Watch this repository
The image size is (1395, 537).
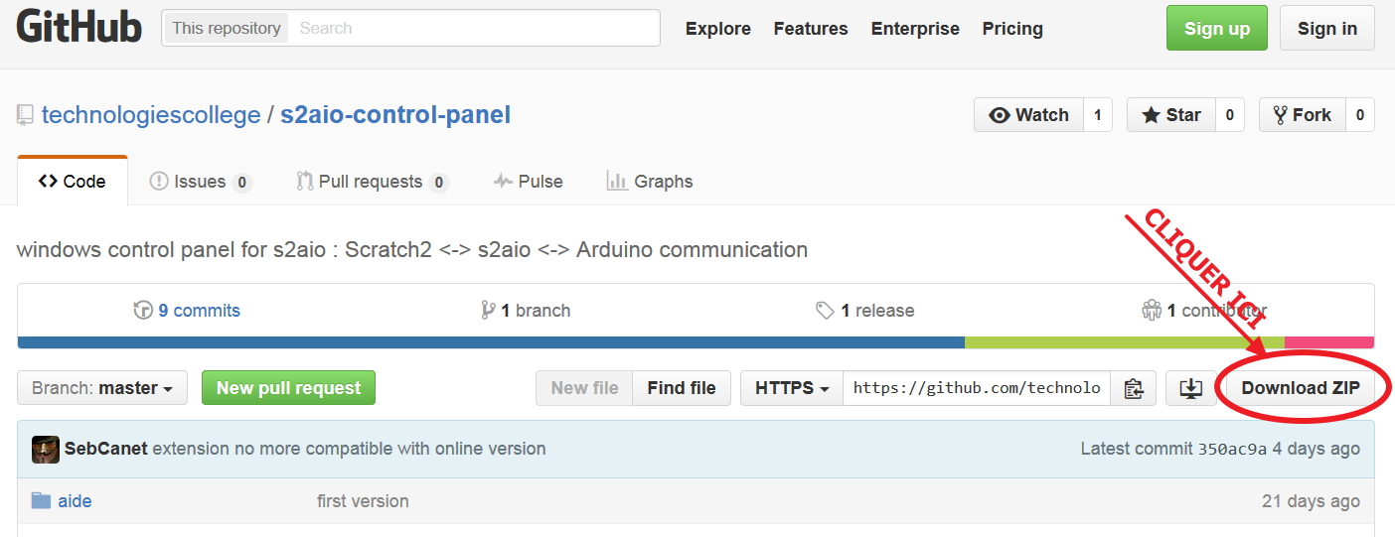pos(1028,115)
